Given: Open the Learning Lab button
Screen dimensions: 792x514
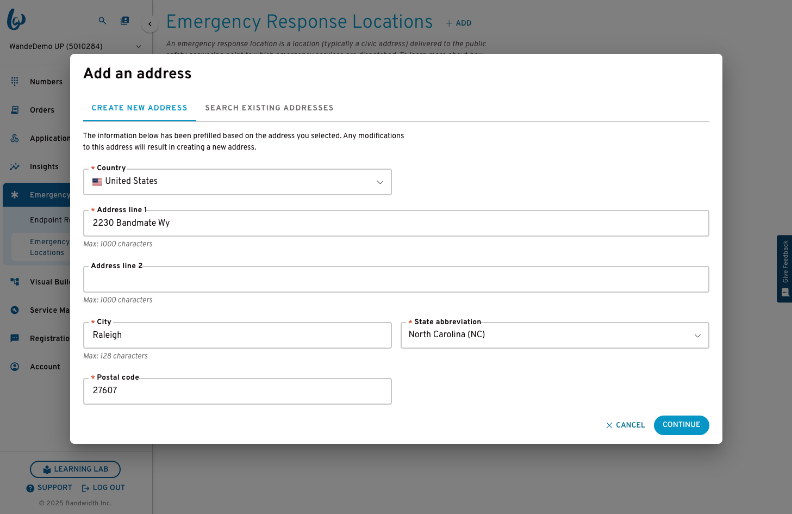Looking at the screenshot, I should pos(75,469).
